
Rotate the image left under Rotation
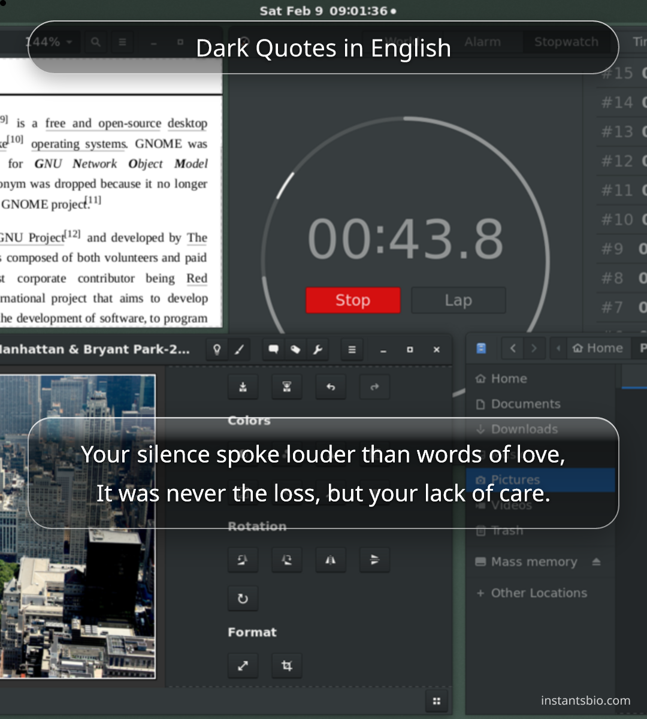click(243, 560)
